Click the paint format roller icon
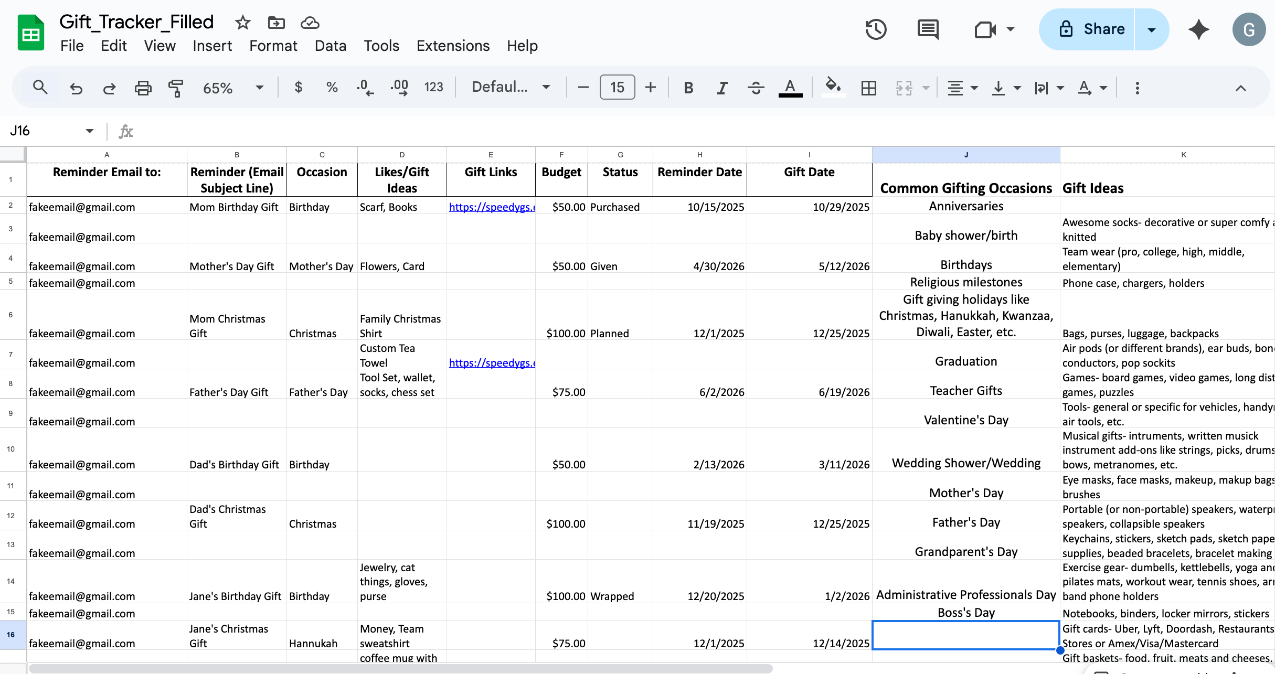1275x674 pixels. 176,88
